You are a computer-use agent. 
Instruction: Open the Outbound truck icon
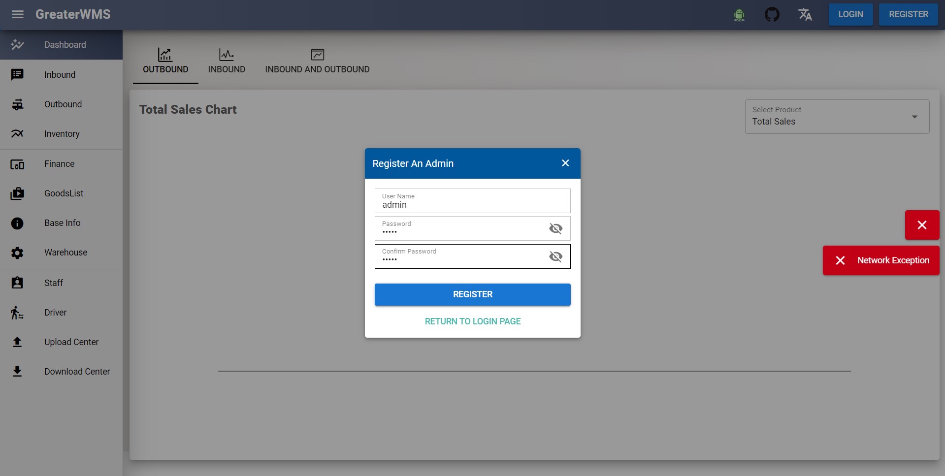[x=17, y=104]
